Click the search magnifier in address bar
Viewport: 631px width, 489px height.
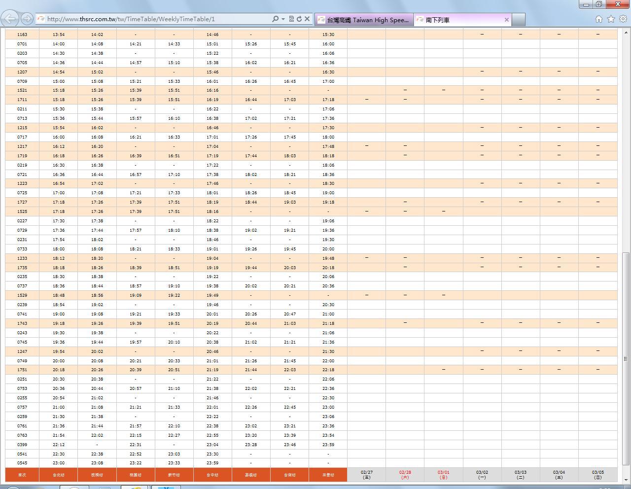click(275, 19)
